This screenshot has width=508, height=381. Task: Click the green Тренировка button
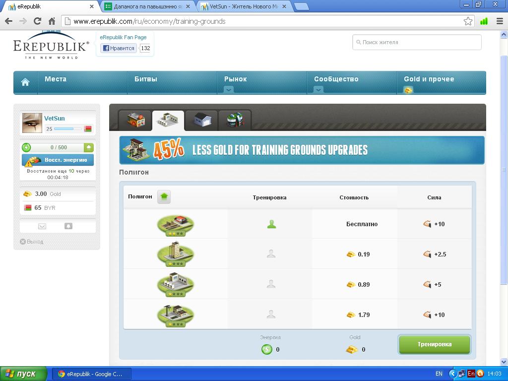point(434,344)
